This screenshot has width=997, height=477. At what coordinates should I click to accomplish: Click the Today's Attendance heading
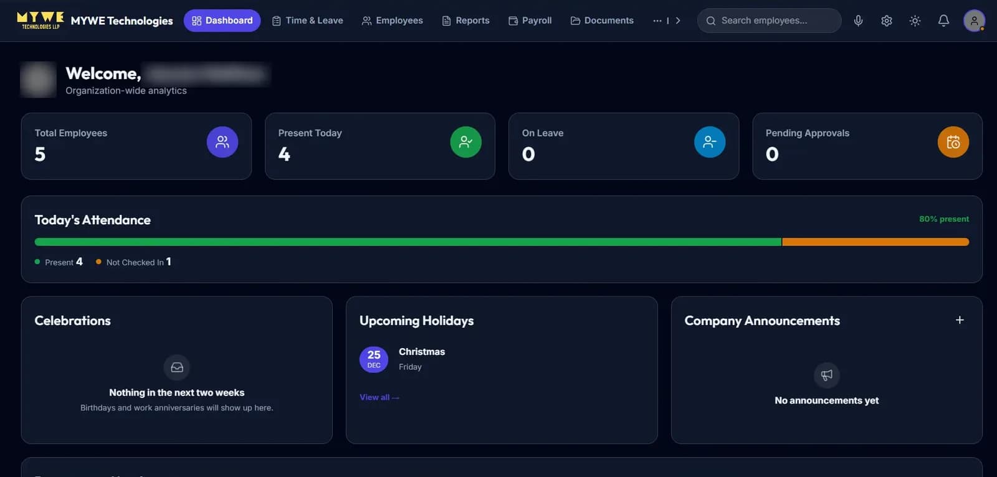tap(93, 220)
